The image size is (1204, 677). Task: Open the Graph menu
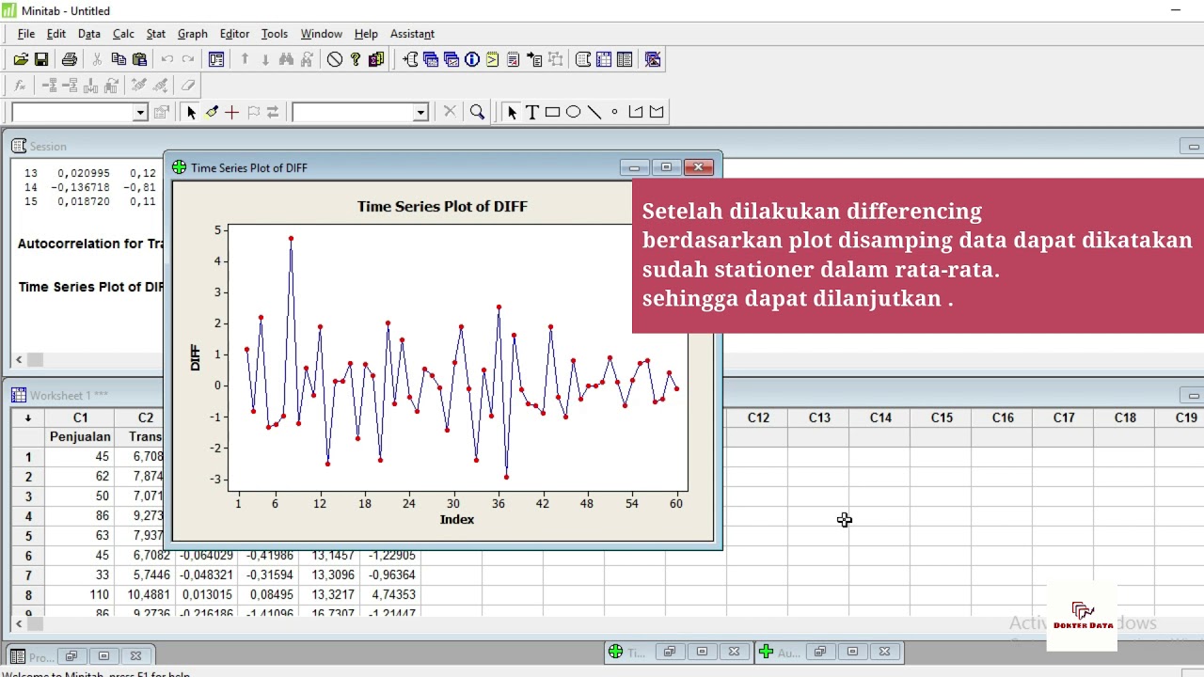click(193, 34)
